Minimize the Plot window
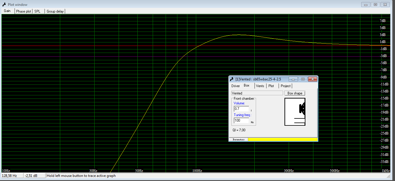Viewport: 395px width, 181px height. coord(366,5)
